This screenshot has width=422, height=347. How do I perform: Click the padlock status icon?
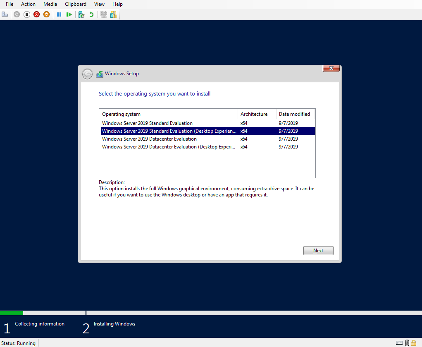tap(414, 343)
